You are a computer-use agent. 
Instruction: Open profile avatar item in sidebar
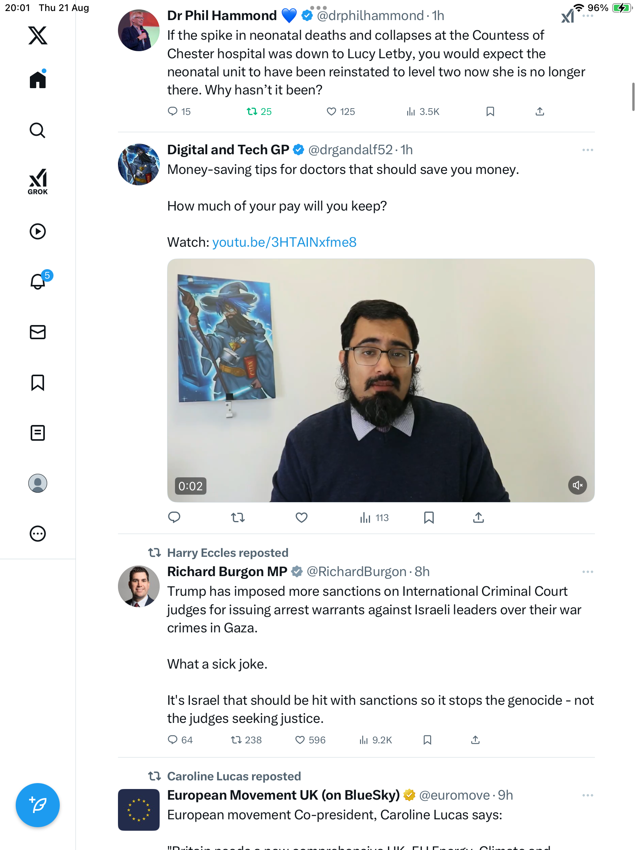click(38, 483)
